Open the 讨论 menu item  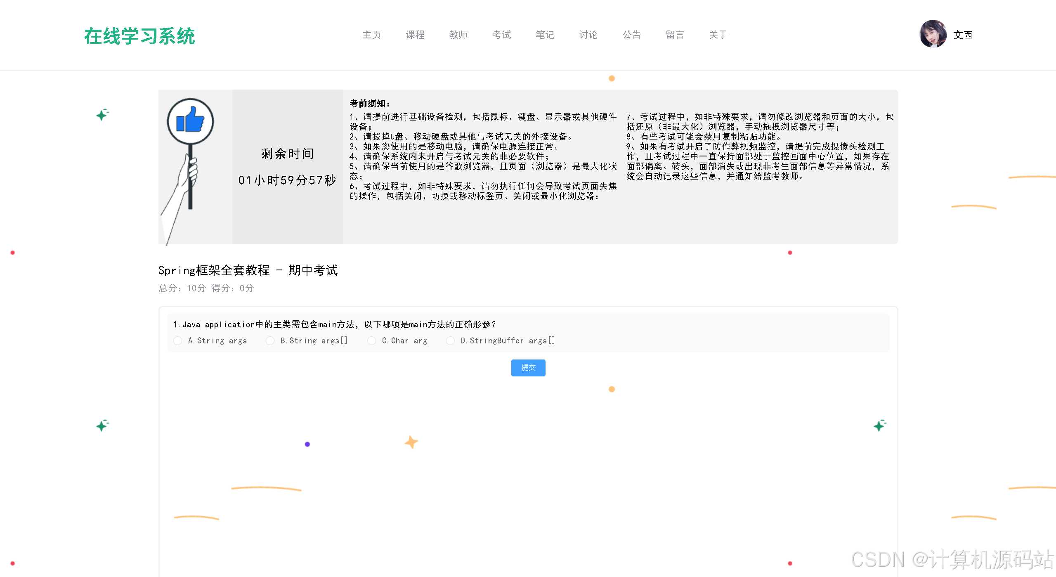pyautogui.click(x=588, y=35)
